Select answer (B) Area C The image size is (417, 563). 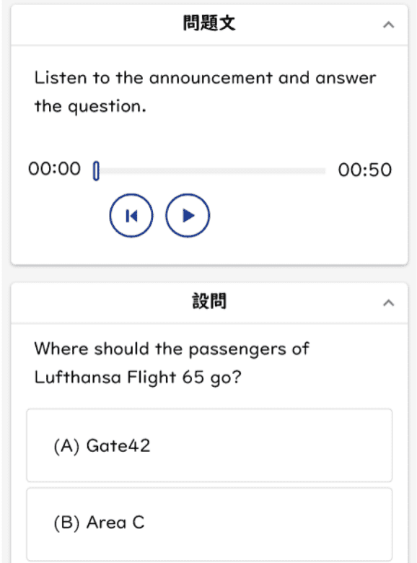(x=209, y=524)
